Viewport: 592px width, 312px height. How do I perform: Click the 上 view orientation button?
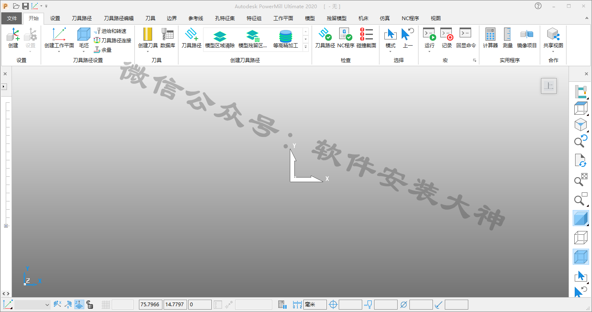tap(549, 86)
